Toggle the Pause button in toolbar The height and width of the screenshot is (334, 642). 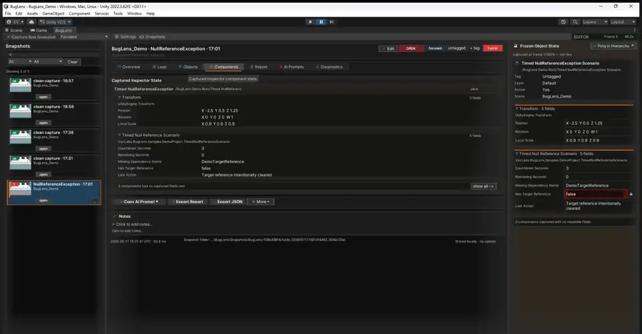[x=321, y=22]
